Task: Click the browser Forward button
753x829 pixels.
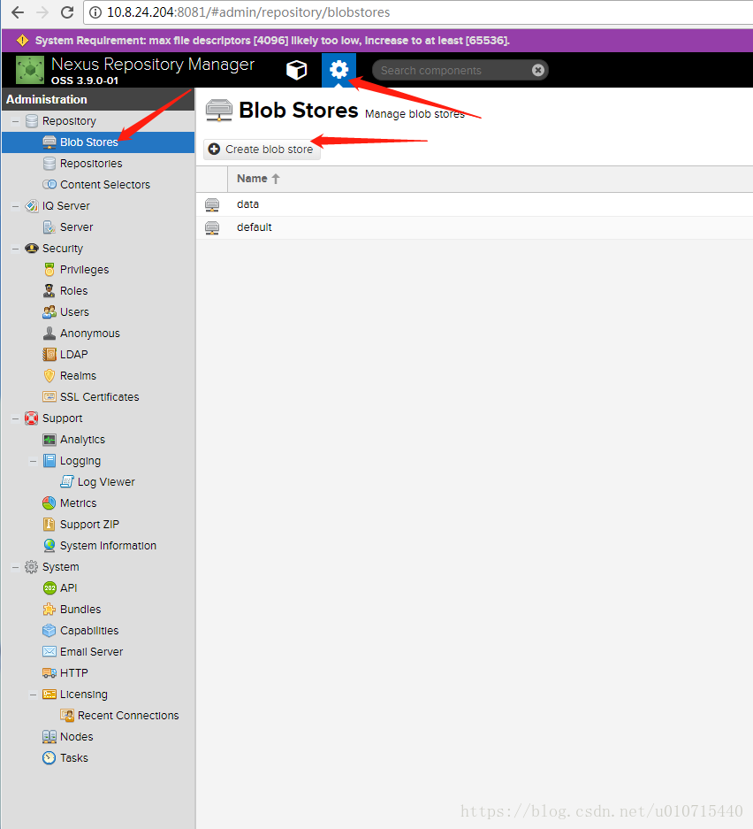Action: point(42,12)
